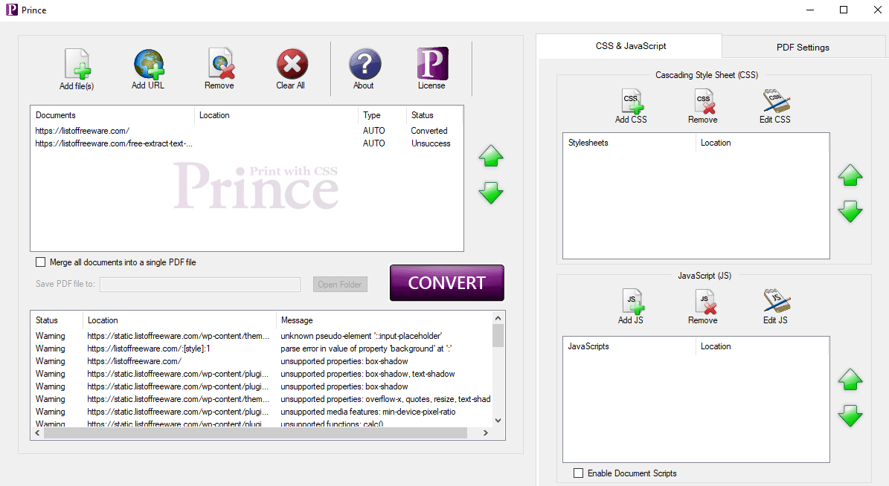Click the Message column header in log
Screen dimensions: 889x486
[x=384, y=320]
